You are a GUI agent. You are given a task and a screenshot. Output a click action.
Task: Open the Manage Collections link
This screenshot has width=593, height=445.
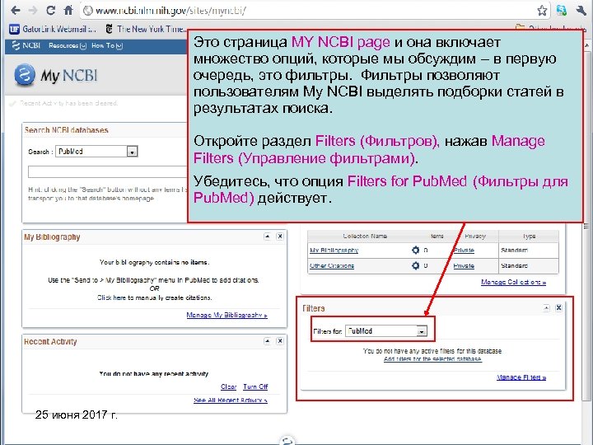click(x=514, y=282)
